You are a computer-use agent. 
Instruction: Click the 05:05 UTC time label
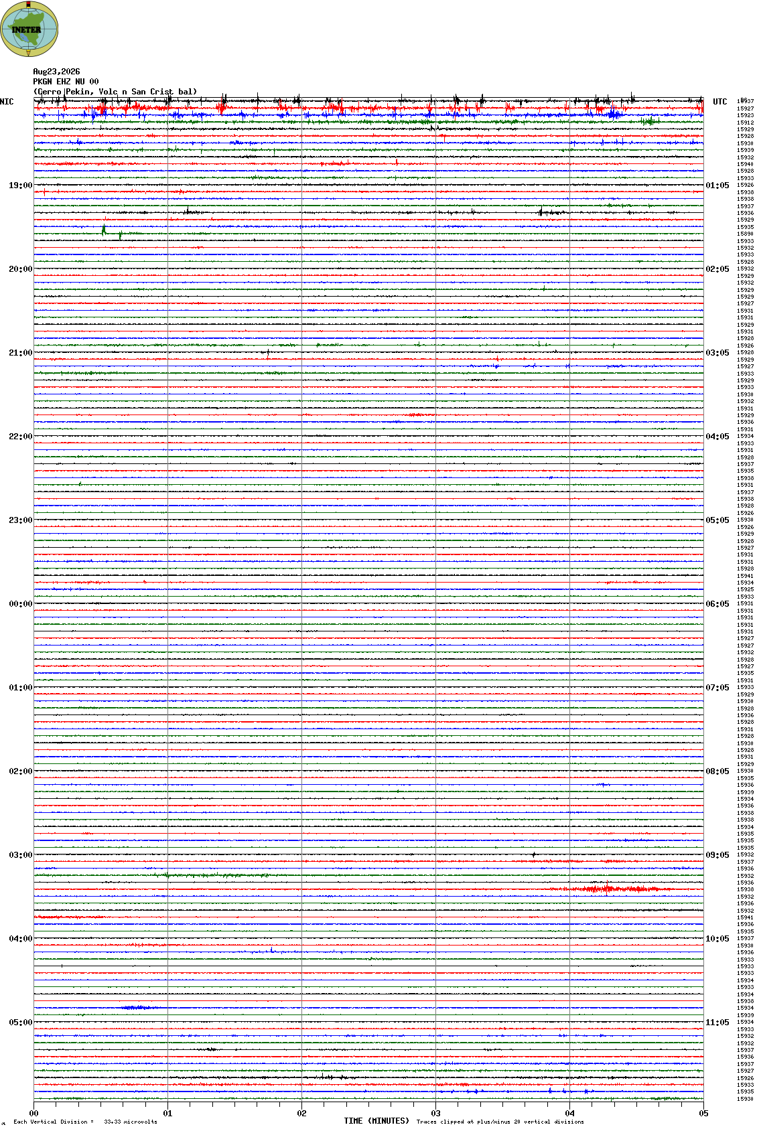(717, 520)
